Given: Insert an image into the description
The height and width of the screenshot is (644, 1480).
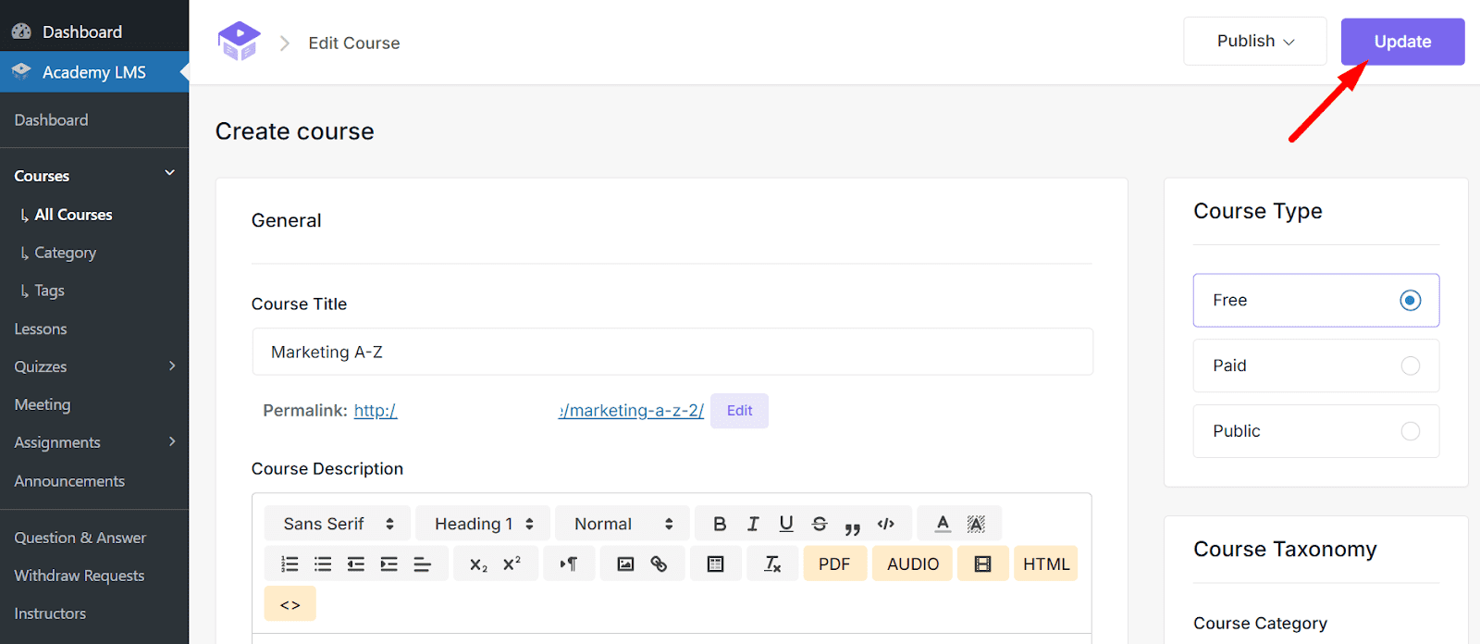Looking at the screenshot, I should pyautogui.click(x=626, y=564).
